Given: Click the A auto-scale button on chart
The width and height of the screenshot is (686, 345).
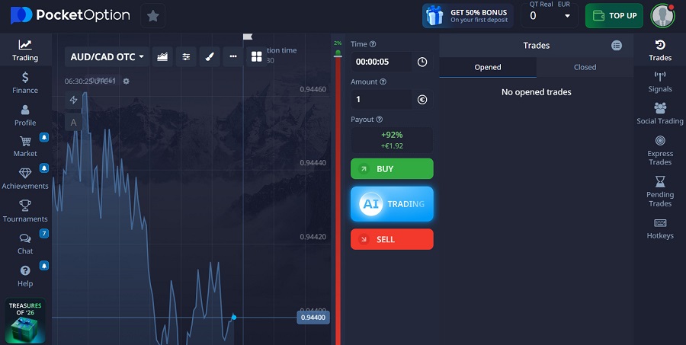Looking at the screenshot, I should (x=73, y=123).
